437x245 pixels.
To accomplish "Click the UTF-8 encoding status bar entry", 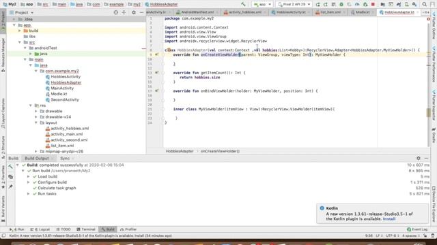I will (392, 235).
